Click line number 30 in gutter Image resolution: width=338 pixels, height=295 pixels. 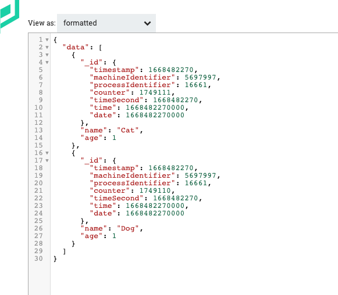coord(38,258)
